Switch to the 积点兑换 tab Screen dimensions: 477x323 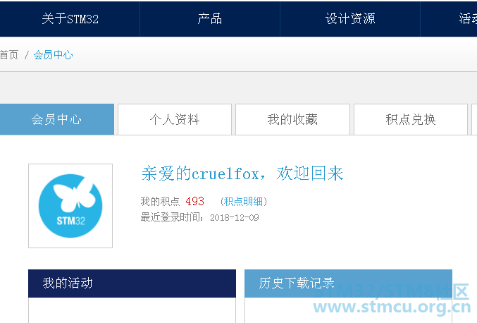click(x=411, y=119)
